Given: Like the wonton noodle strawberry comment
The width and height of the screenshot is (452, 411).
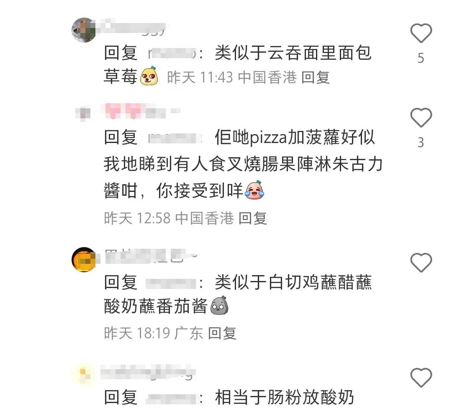Looking at the screenshot, I should coord(421,33).
